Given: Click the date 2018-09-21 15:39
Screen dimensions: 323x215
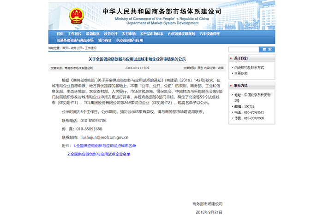Looking at the screenshot, I should point(137,68).
